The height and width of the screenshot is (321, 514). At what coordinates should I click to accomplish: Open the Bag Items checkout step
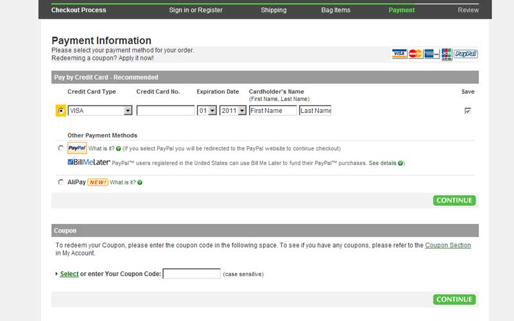click(x=336, y=10)
